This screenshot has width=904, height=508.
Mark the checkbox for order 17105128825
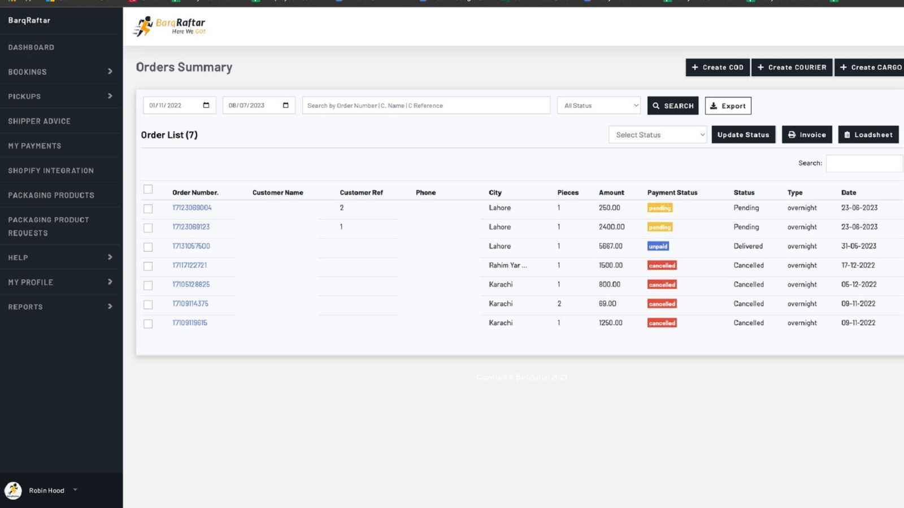pos(148,286)
